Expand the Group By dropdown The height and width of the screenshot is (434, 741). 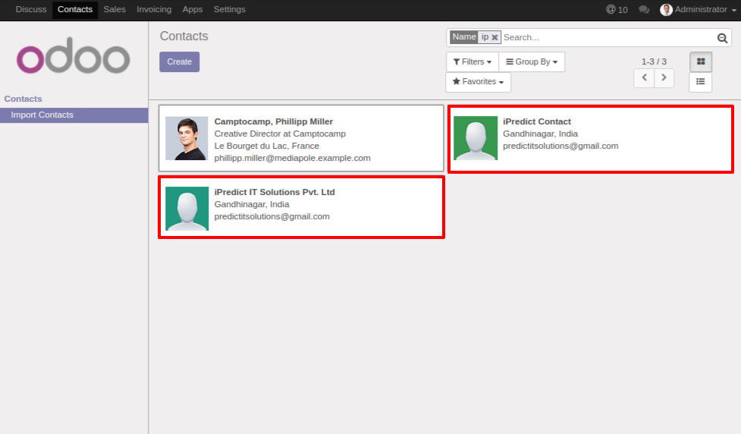point(531,61)
